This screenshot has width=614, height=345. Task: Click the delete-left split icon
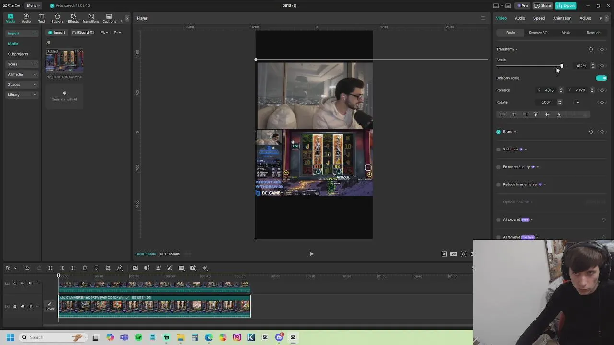point(62,268)
